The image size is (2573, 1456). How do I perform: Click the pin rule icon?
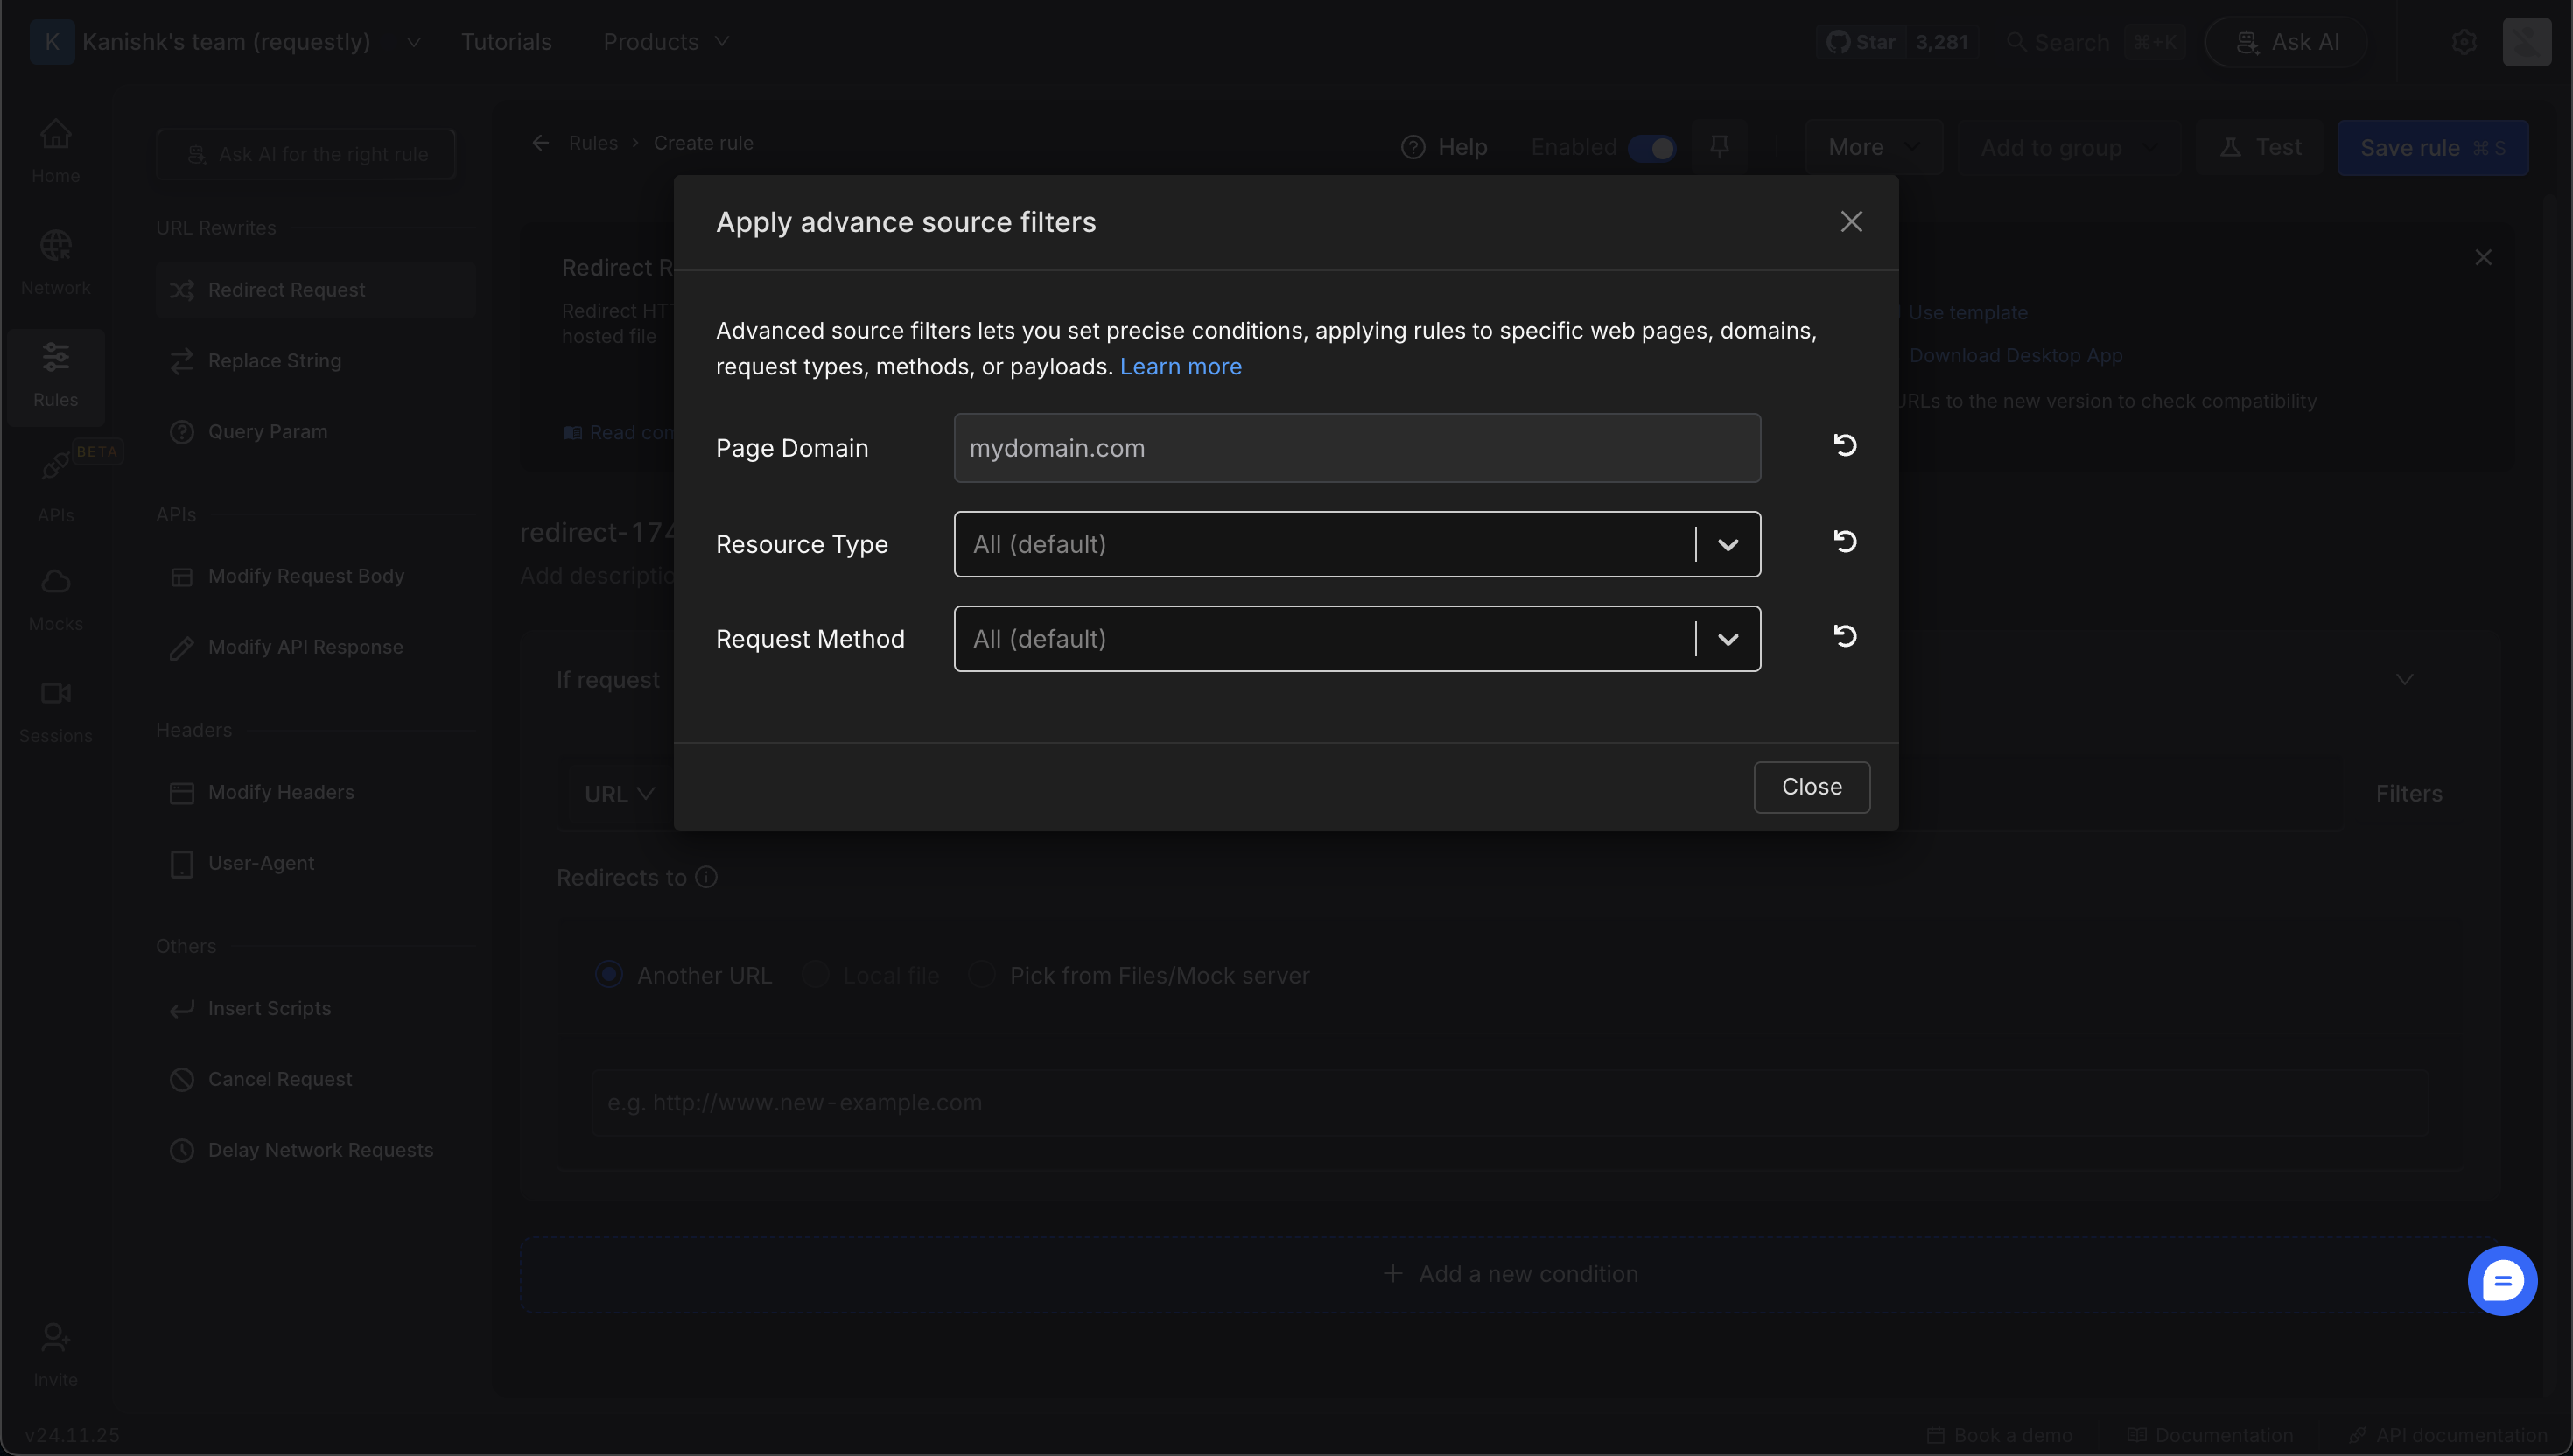pos(1719,147)
